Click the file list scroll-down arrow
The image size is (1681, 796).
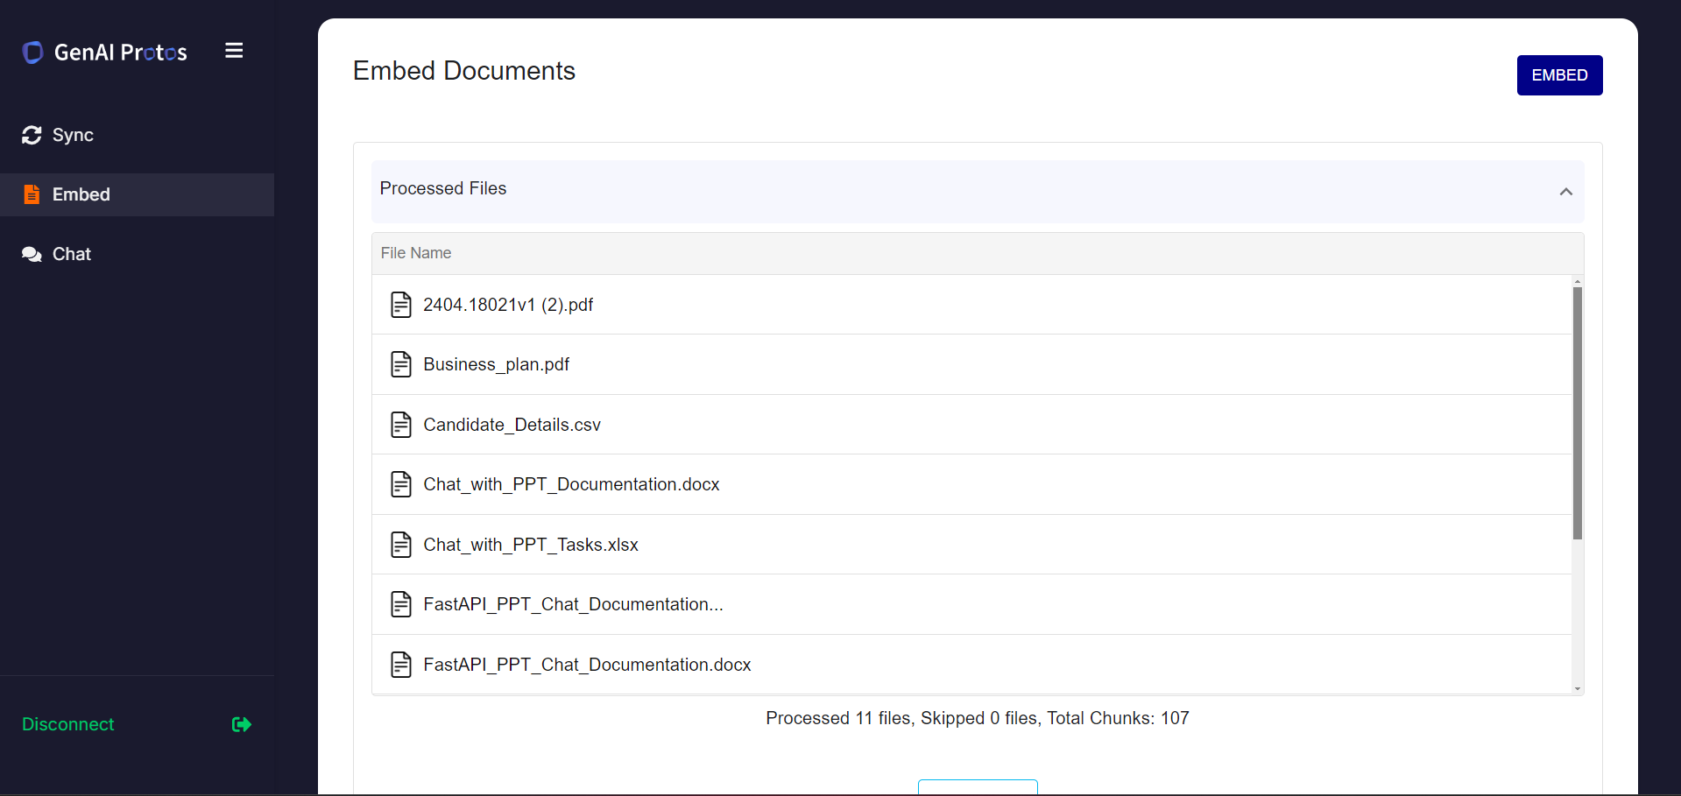pyautogui.click(x=1578, y=689)
